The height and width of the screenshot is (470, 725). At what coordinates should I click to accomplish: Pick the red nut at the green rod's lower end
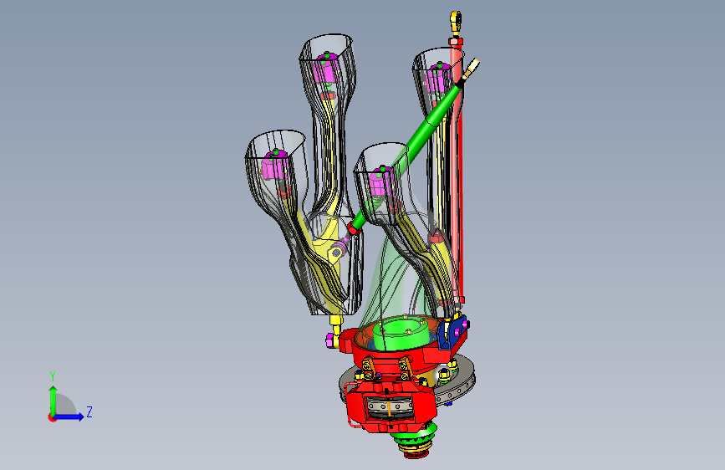click(355, 227)
